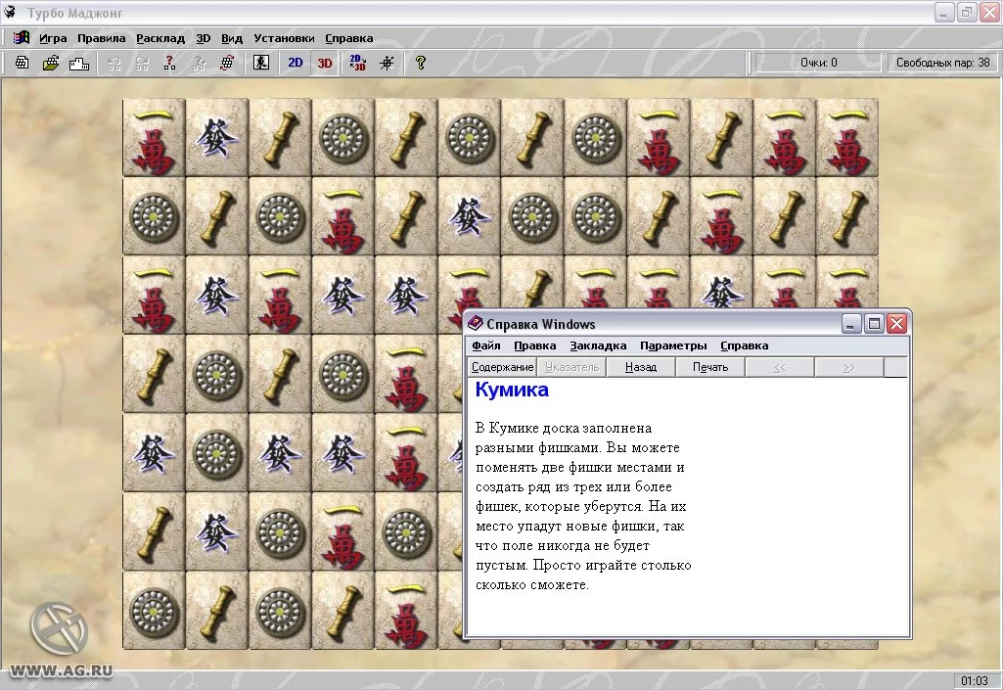This screenshot has height=690, width=1003.
Task: Click the Очки: 0 score field
Action: (x=818, y=63)
